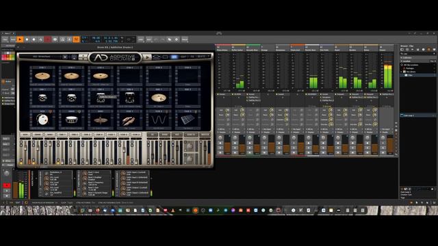The height and width of the screenshot is (246, 438).
Task: Open VLC cone icon in the taskbar
Action: click(x=173, y=210)
